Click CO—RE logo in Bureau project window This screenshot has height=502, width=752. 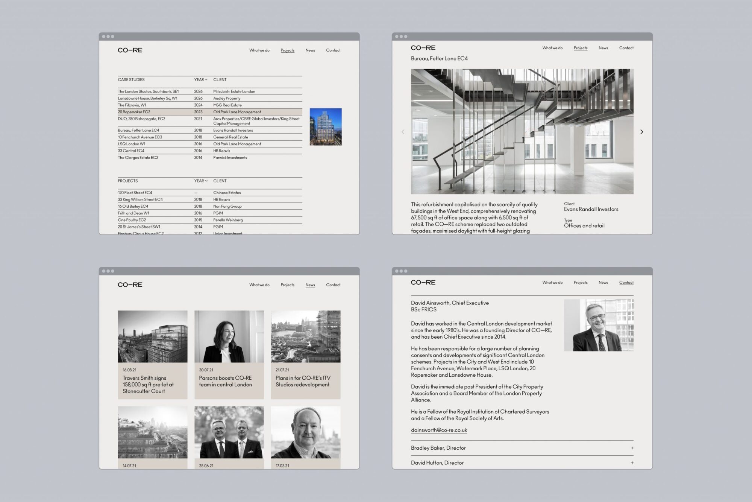423,48
